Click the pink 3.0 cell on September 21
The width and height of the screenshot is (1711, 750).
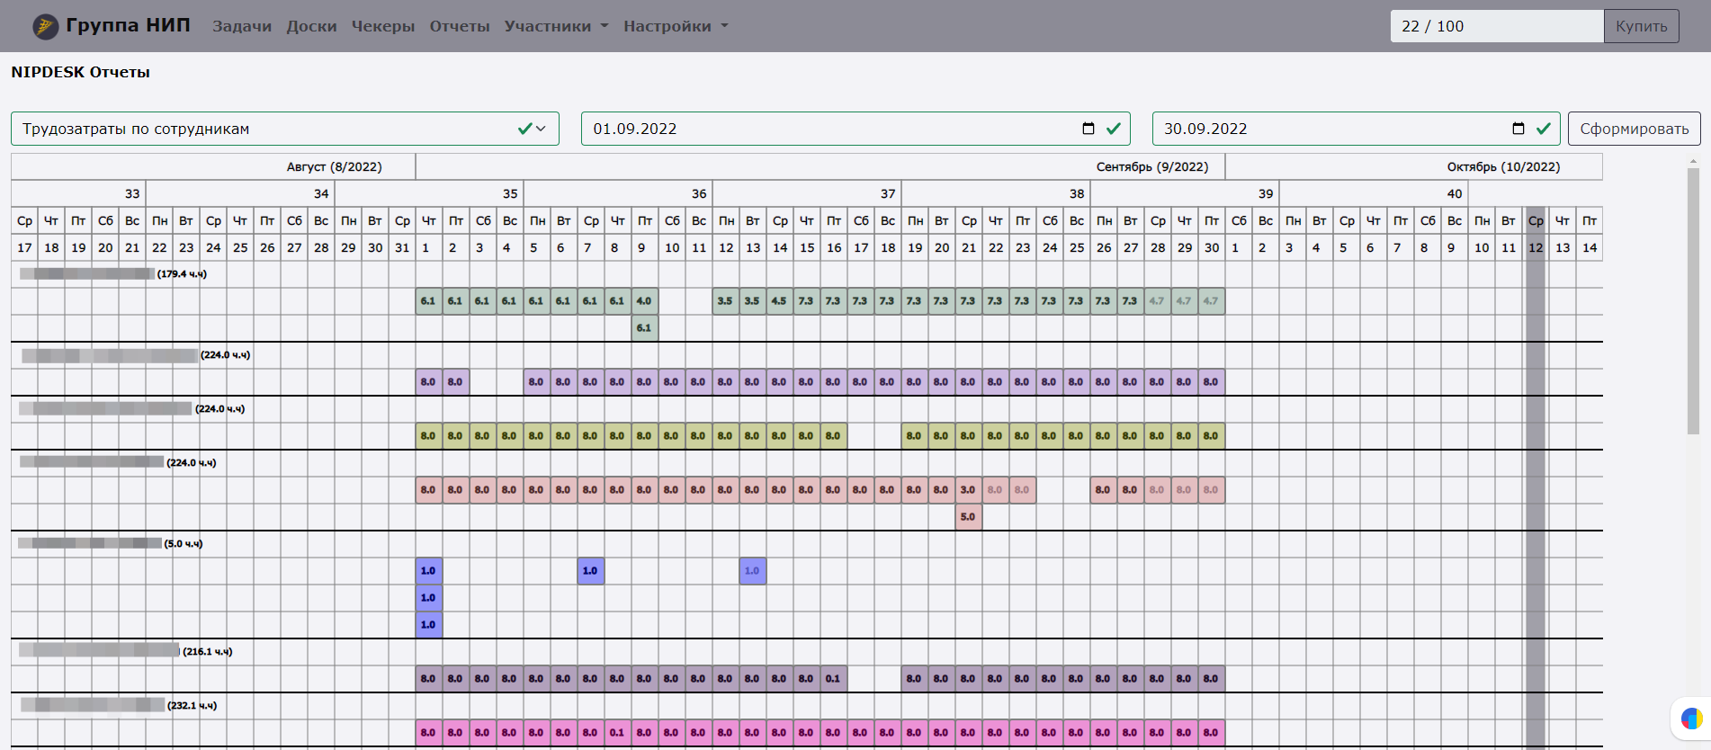(x=968, y=490)
